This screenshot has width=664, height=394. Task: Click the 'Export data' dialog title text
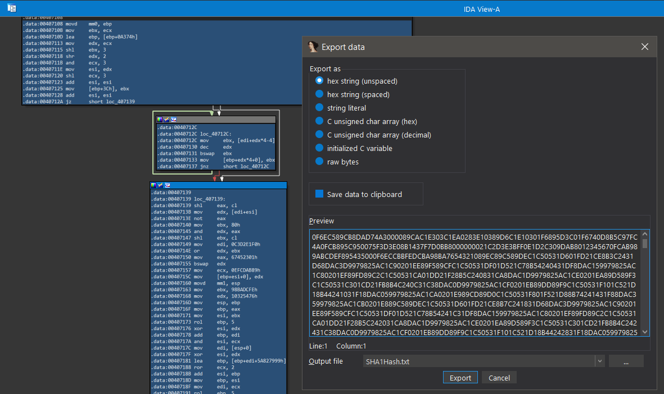(x=343, y=47)
